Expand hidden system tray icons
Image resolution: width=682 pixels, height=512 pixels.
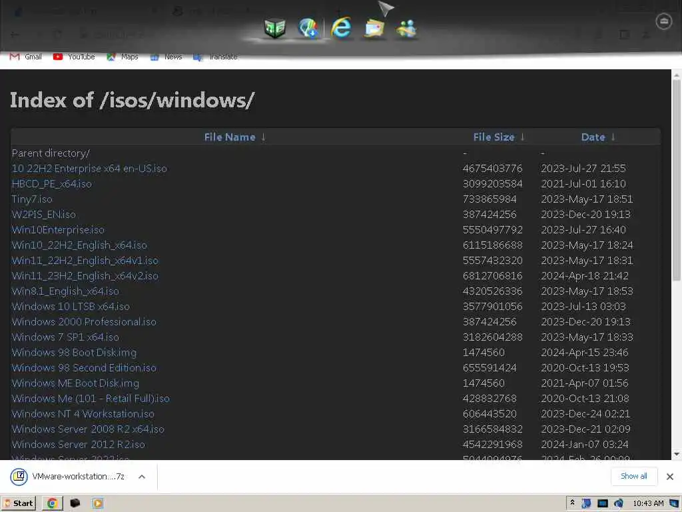(x=572, y=503)
